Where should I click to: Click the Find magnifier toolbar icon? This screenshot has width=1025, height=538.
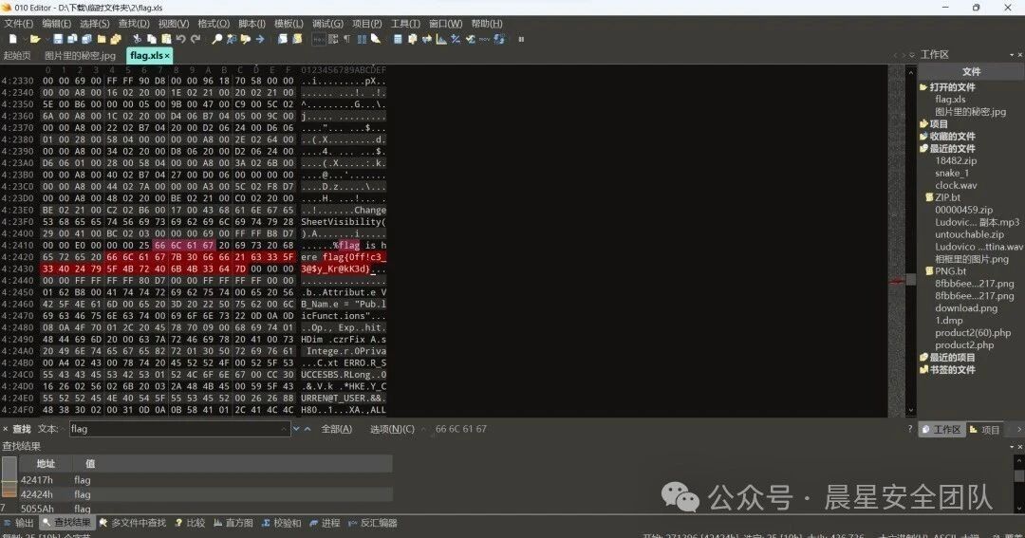216,39
